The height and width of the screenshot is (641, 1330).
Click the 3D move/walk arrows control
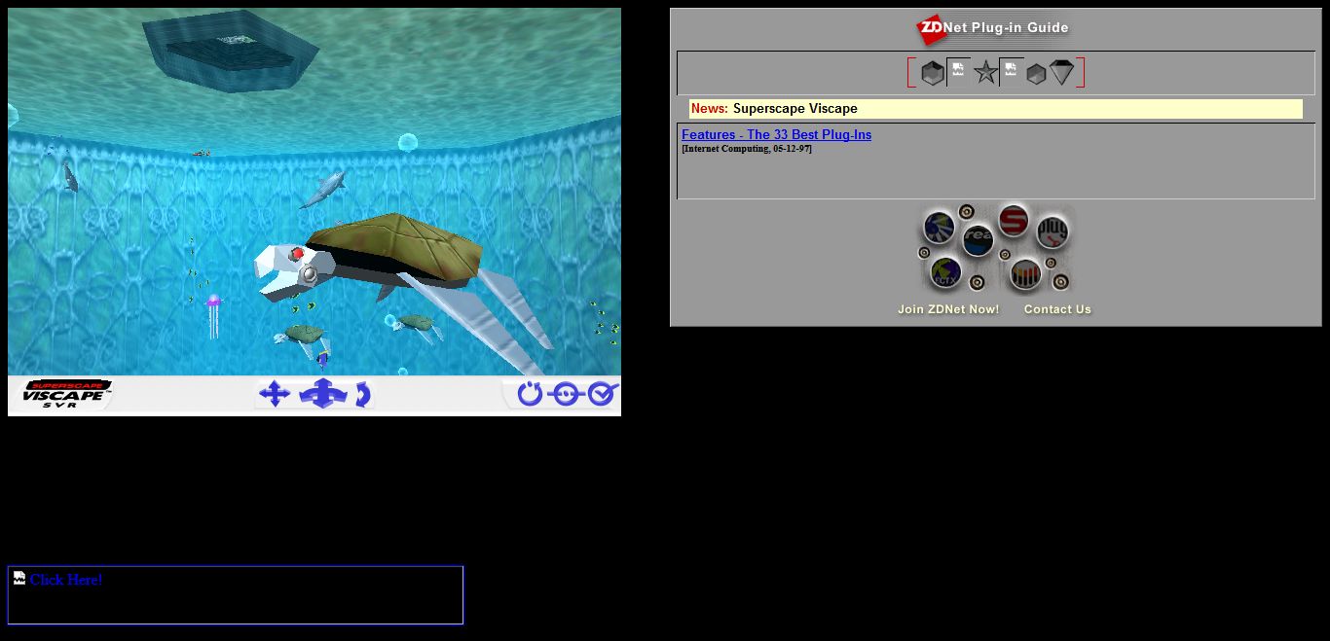pyautogui.click(x=322, y=394)
